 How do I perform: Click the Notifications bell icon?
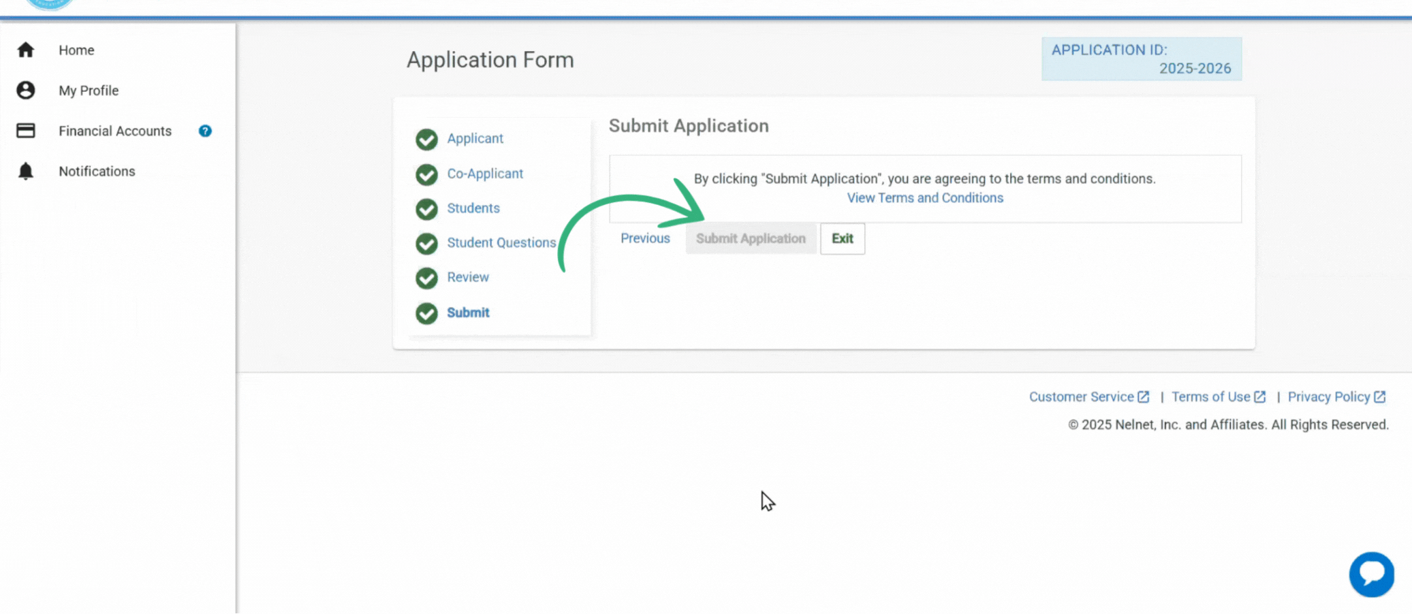coord(26,171)
